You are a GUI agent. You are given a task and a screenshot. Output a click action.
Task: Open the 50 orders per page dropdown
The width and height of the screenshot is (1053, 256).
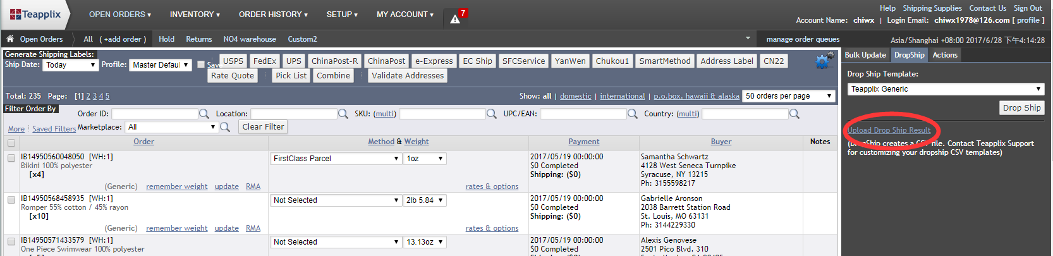pos(789,96)
